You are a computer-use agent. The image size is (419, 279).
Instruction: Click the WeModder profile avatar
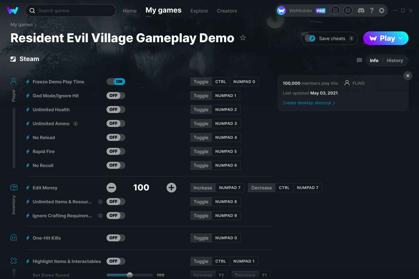281,10
